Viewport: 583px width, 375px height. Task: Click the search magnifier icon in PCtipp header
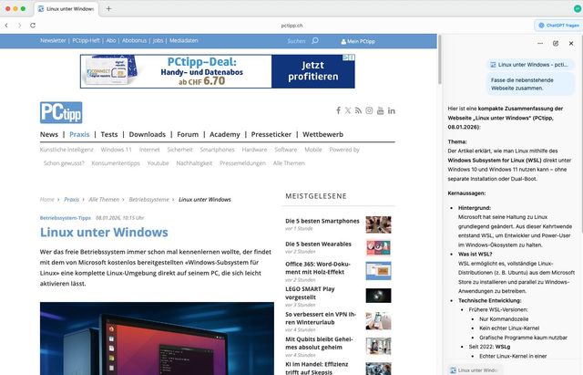tap(315, 40)
